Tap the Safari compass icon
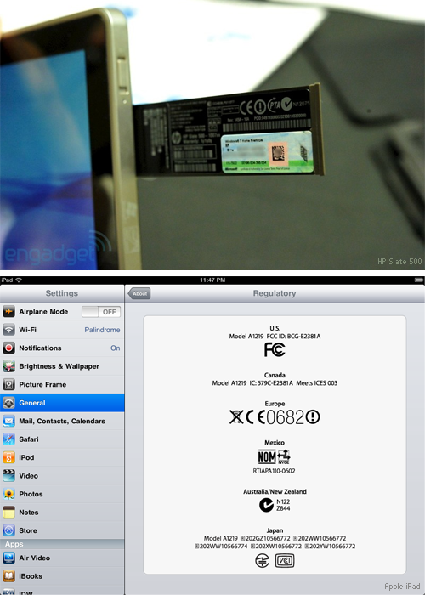425x595 pixels. tap(8, 439)
